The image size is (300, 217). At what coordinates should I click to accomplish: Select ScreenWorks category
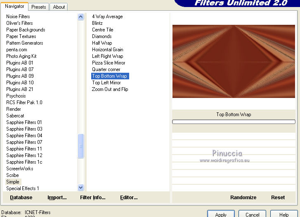click(x=20, y=169)
